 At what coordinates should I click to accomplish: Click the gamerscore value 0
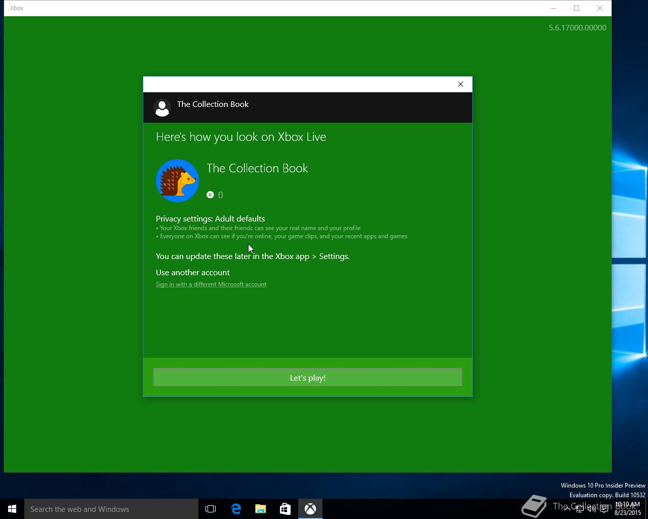220,195
